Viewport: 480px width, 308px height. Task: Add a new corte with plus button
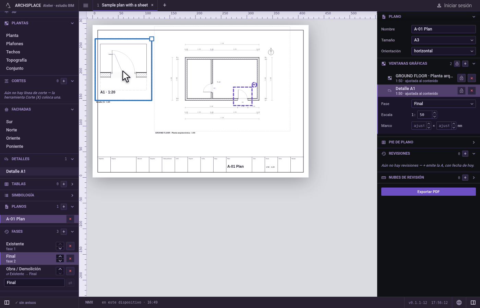(x=64, y=81)
